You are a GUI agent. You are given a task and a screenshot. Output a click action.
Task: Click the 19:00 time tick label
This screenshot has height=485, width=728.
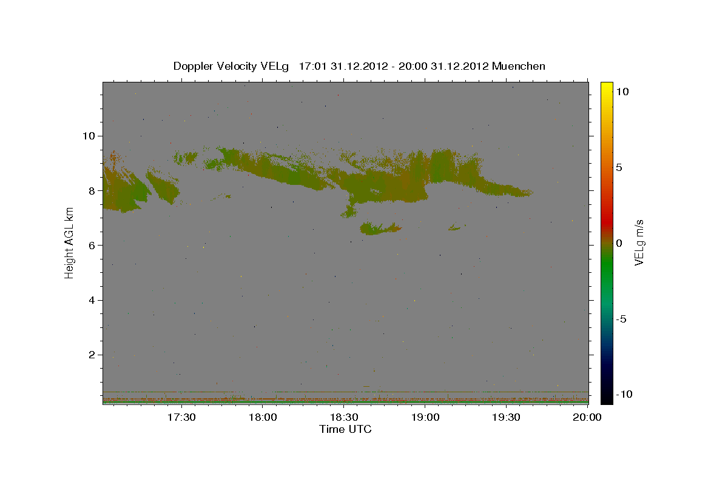(425, 417)
